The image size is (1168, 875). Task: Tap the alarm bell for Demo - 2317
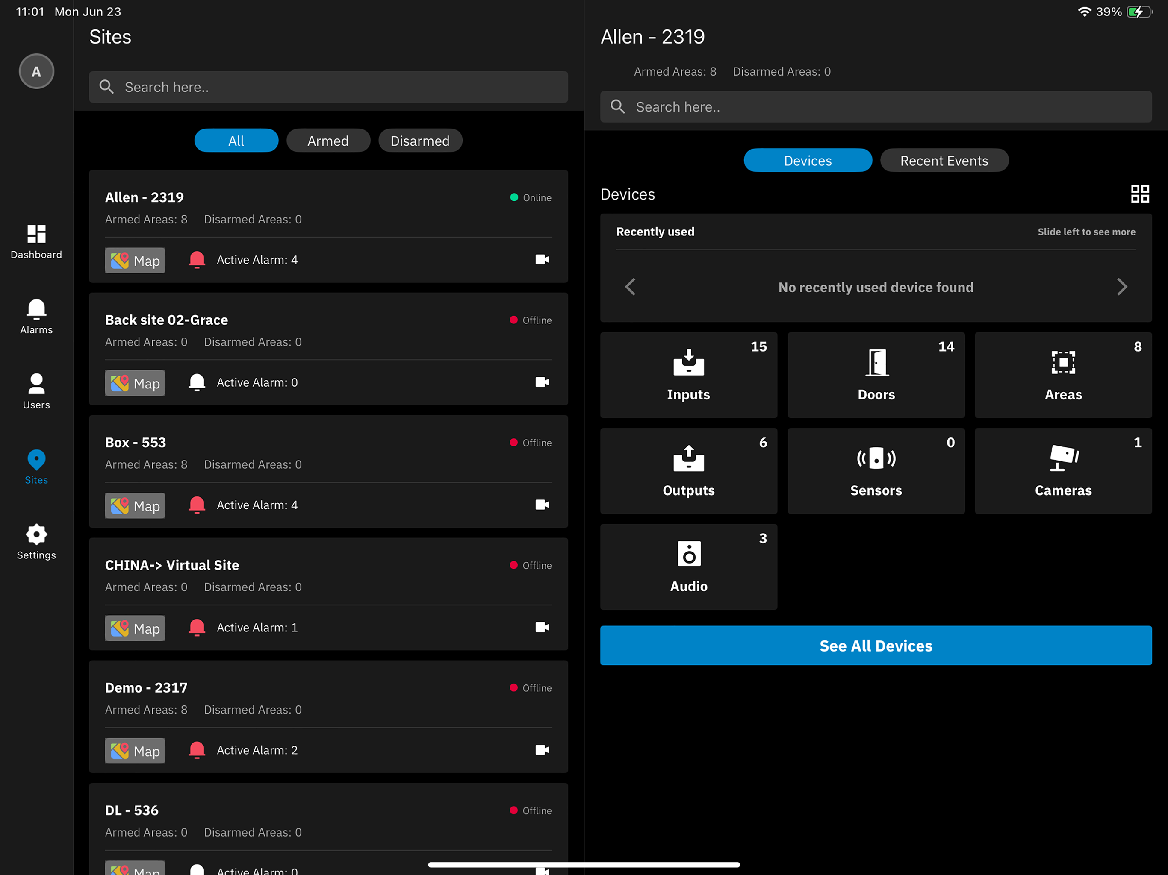197,750
